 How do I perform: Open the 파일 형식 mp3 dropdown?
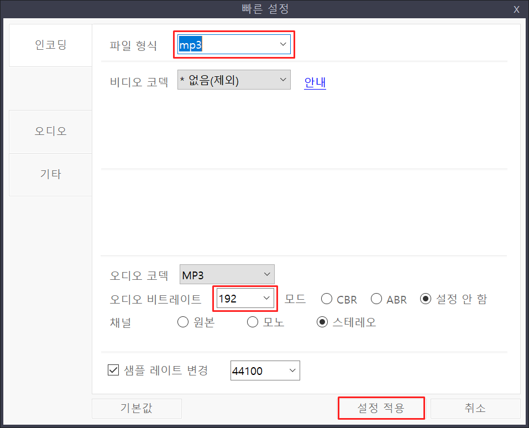(234, 44)
